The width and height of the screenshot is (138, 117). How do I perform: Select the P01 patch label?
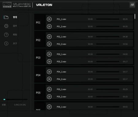38,23
